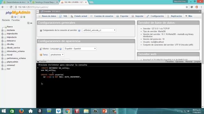This screenshot has height=114, width=204.
Task: Expand the bdproductito database node
Action: tap(2, 34)
